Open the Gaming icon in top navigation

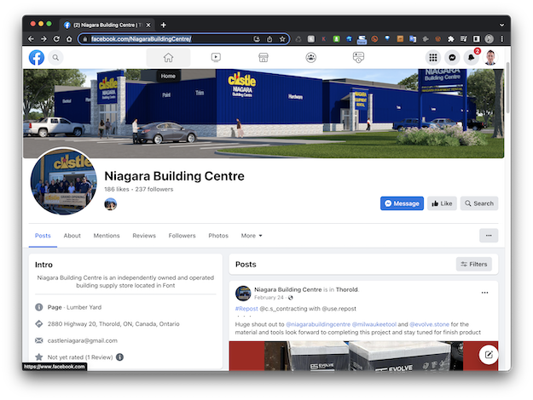click(358, 57)
